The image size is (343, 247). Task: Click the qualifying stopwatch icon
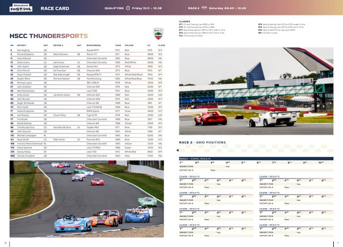tap(128, 8)
